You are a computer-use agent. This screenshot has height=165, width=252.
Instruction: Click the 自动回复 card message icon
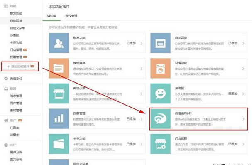(x=160, y=43)
